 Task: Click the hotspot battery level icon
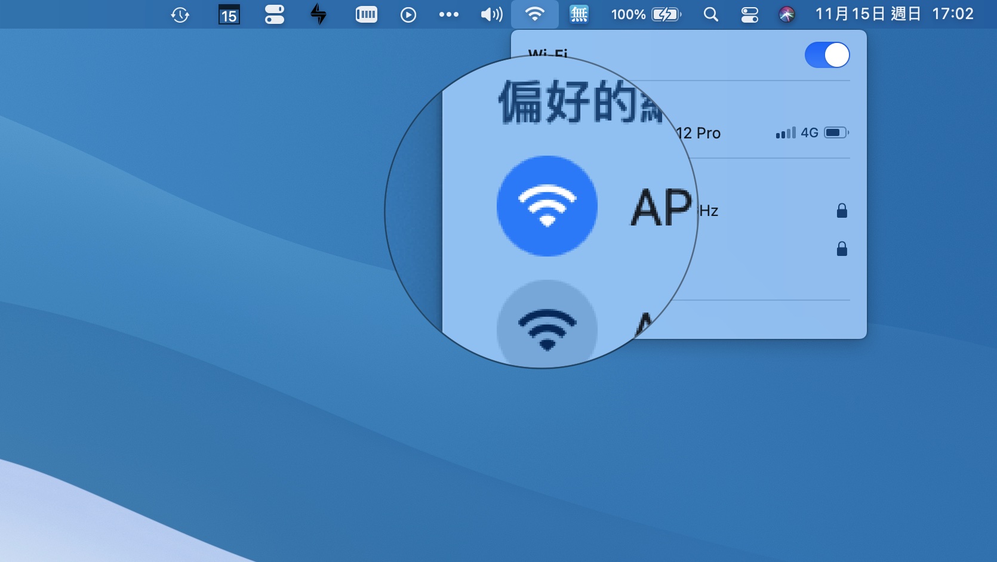pyautogui.click(x=836, y=132)
